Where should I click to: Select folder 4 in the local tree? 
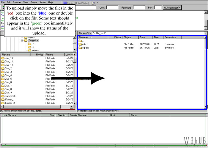33,47
